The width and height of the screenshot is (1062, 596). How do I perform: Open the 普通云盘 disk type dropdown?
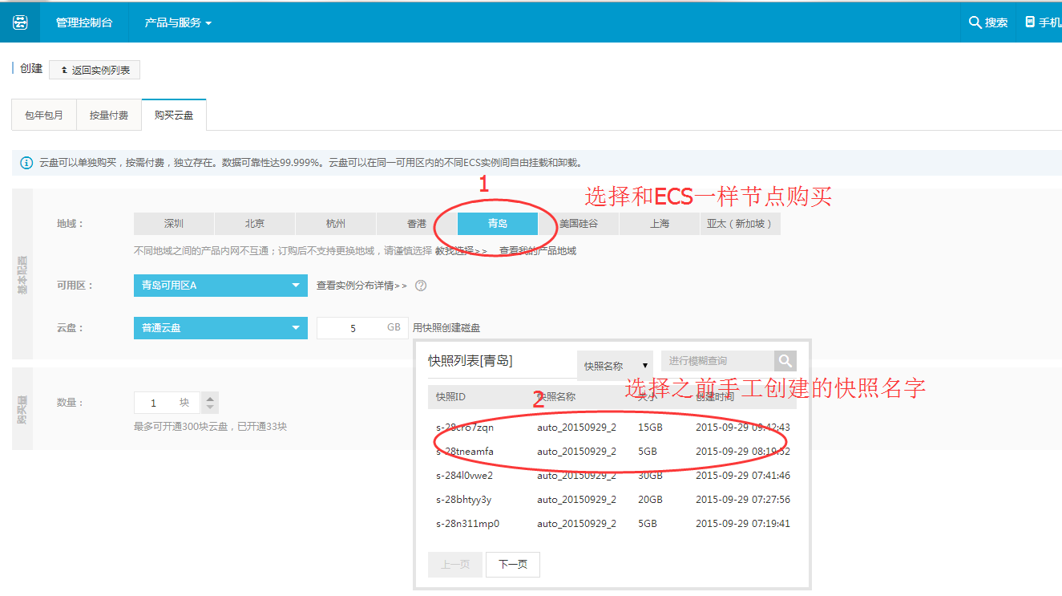220,328
